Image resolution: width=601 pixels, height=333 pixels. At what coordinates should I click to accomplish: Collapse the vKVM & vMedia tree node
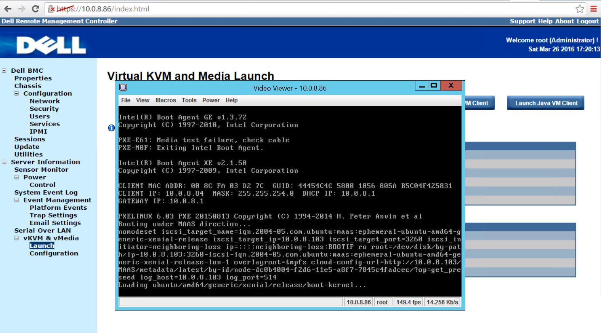[16, 238]
